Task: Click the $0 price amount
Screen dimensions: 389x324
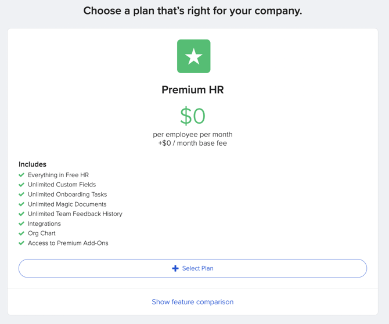Action: point(193,116)
